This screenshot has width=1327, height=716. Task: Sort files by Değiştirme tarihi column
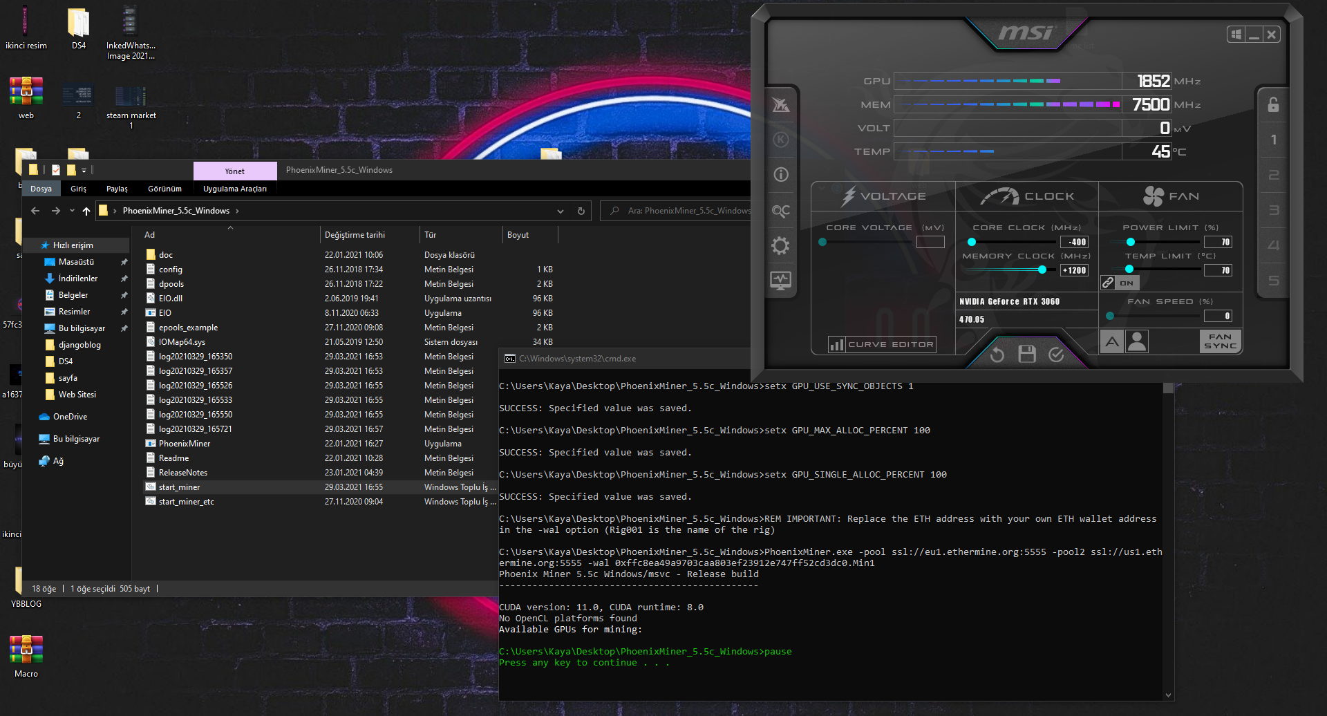click(x=369, y=235)
